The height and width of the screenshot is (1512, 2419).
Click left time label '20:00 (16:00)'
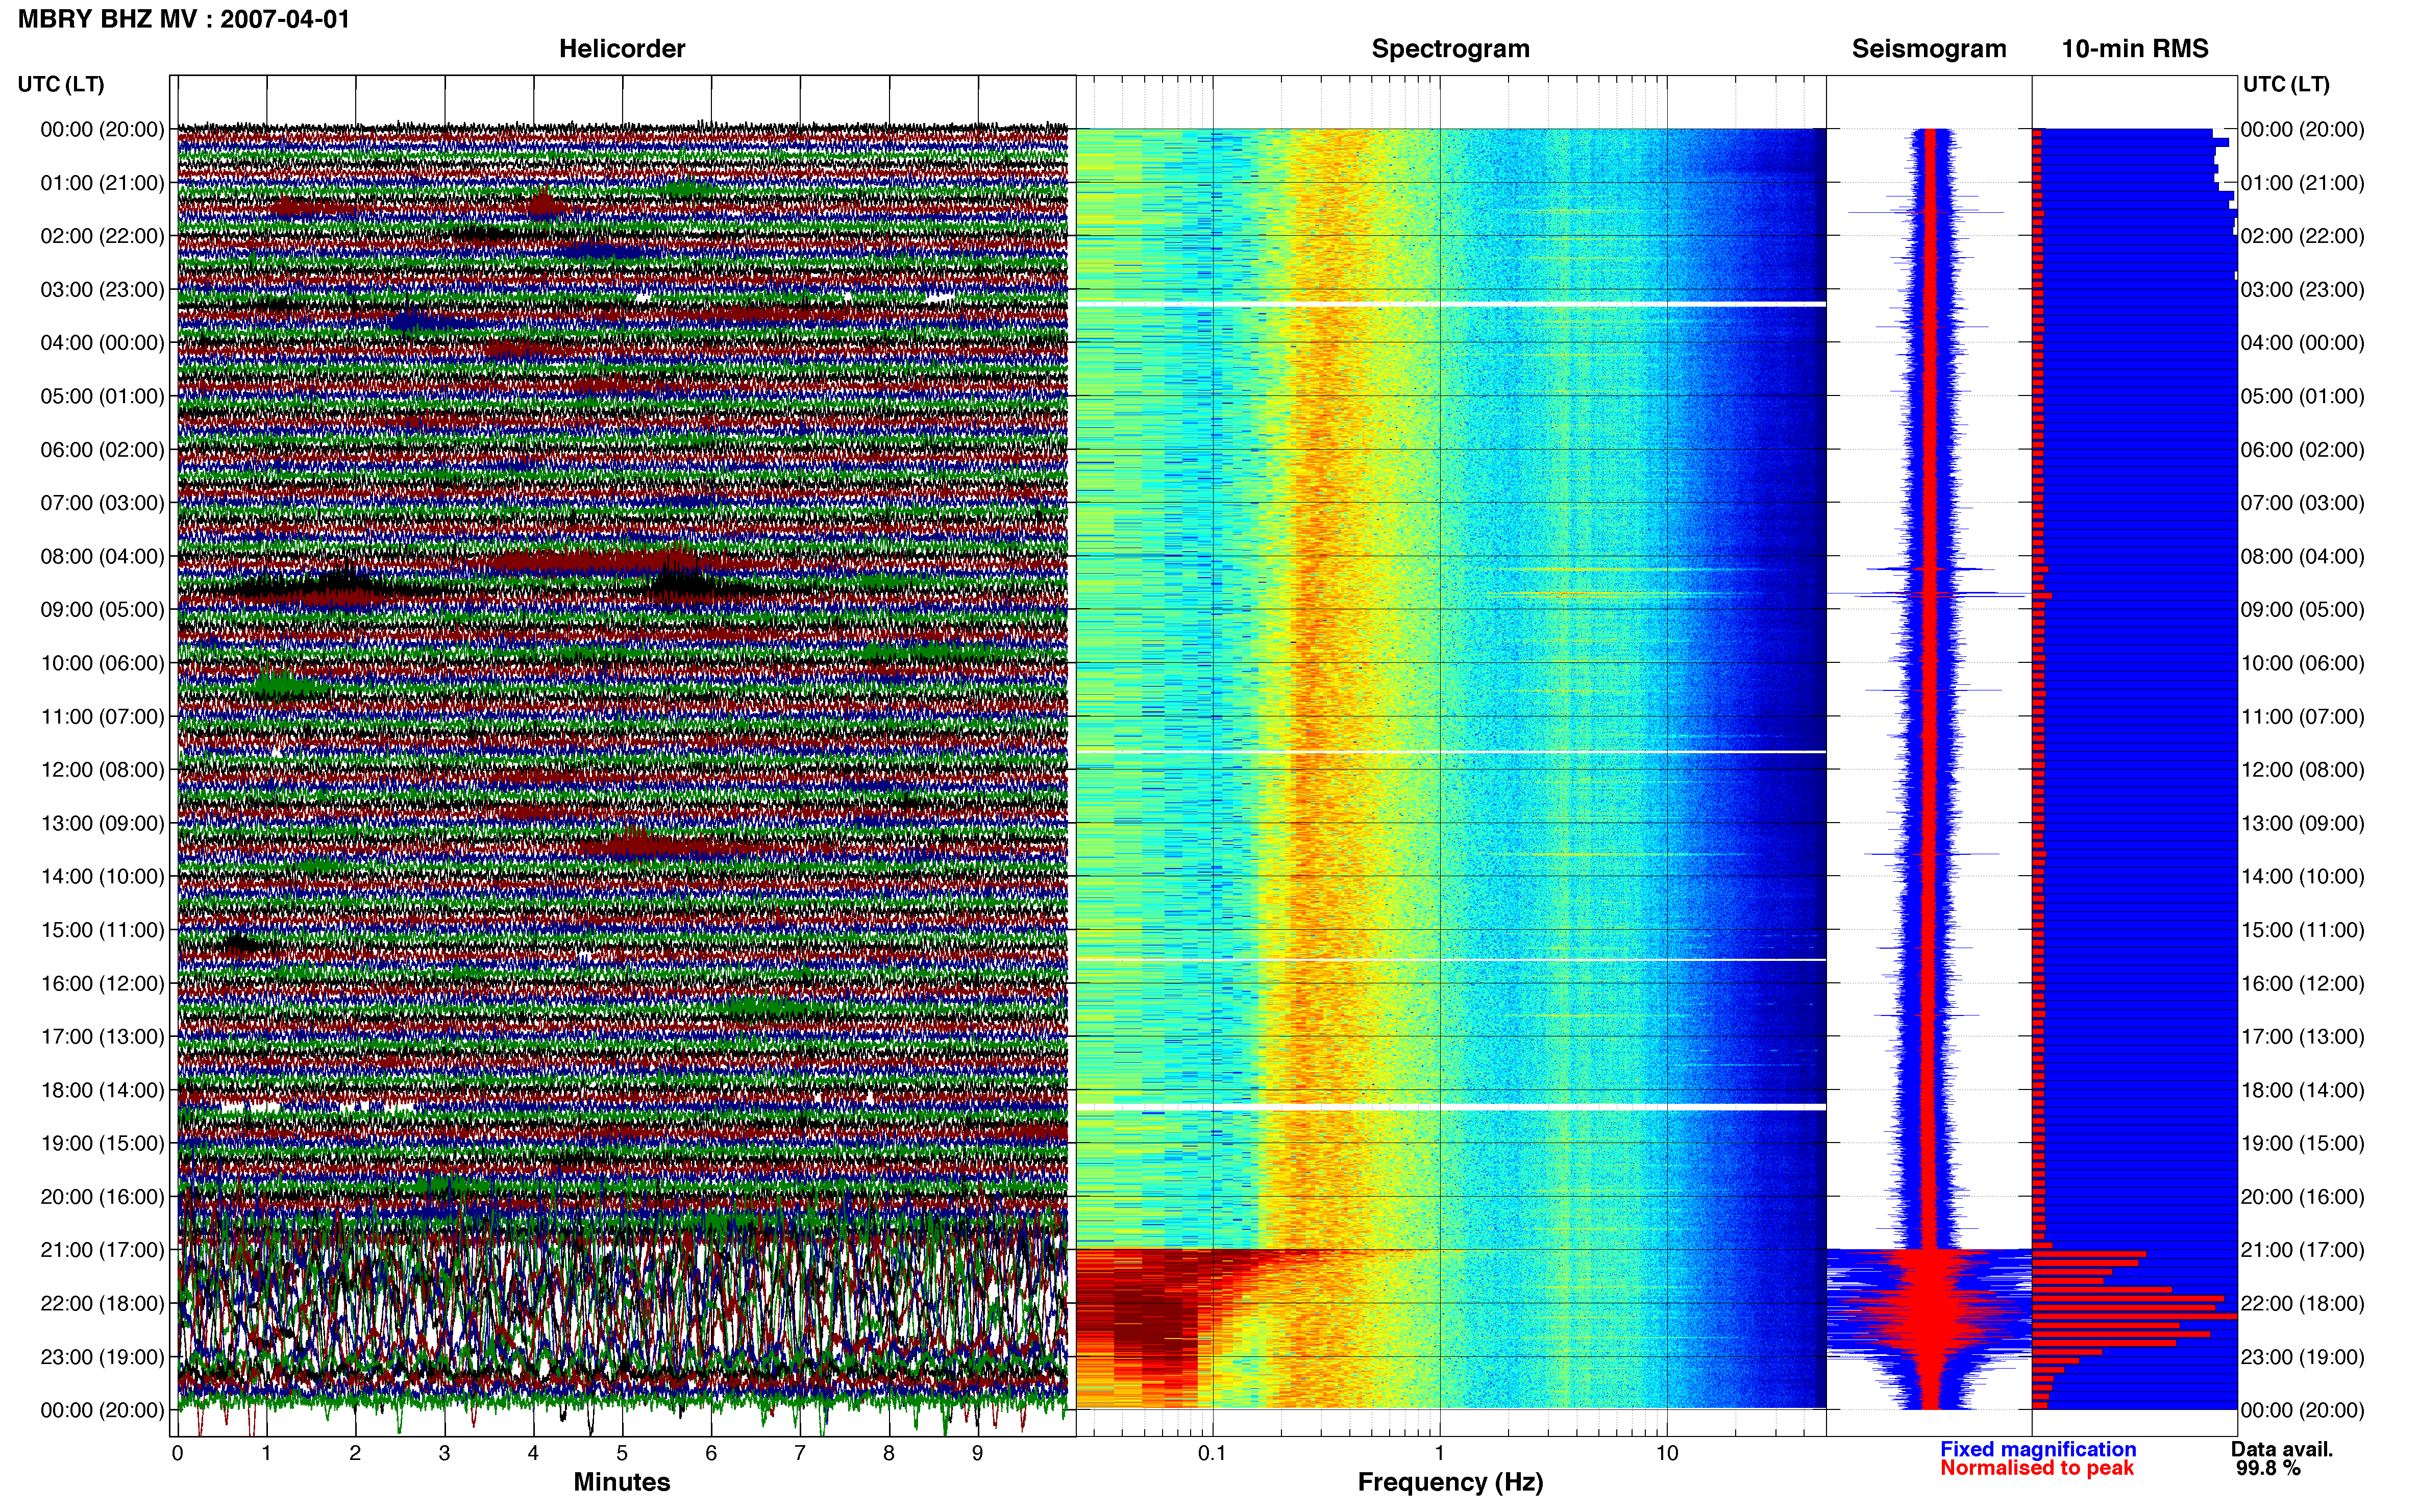[x=102, y=1197]
